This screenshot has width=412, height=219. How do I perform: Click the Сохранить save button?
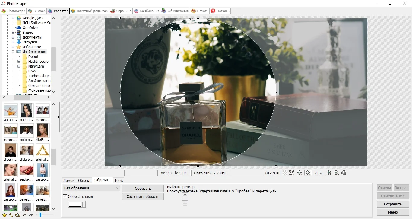point(393,204)
